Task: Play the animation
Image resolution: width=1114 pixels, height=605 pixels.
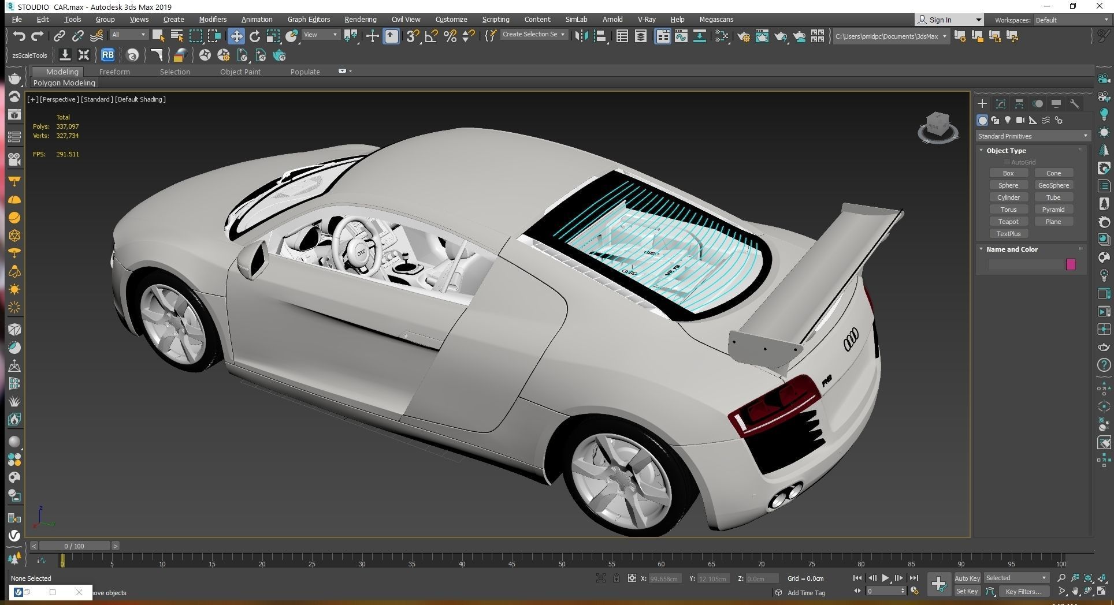Action: tap(885, 578)
